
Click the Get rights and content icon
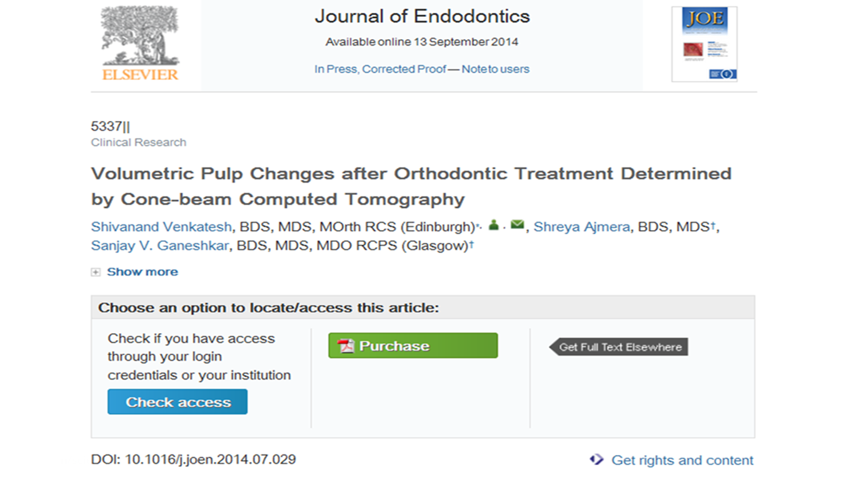[x=596, y=460]
